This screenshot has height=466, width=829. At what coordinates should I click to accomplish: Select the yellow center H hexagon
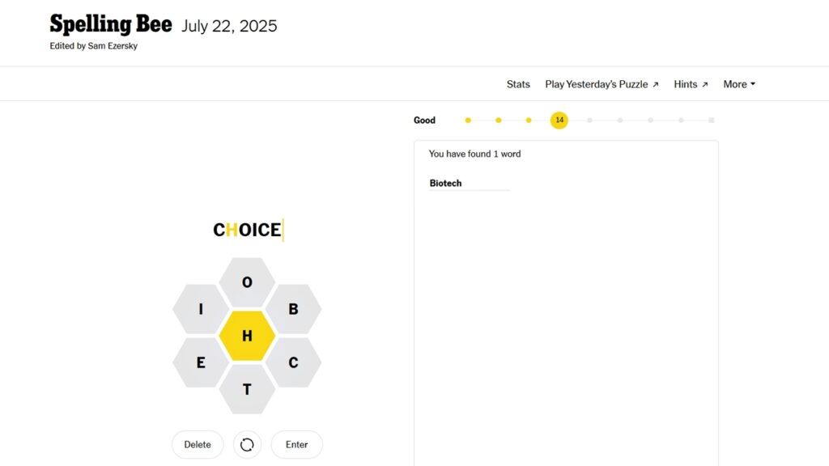pos(247,335)
